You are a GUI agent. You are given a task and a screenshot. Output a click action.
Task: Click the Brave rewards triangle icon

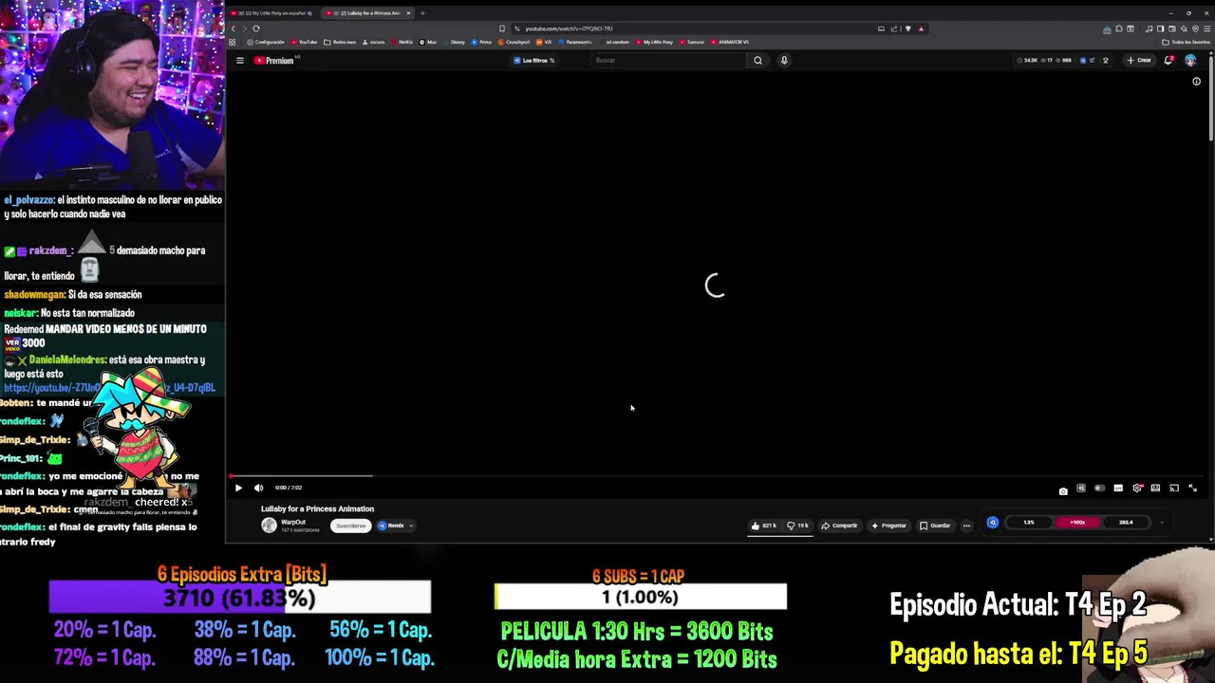click(921, 28)
